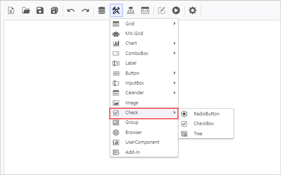Image resolution: width=281 pixels, height=175 pixels.
Task: Click the Calendar 24 icon
Action: pyautogui.click(x=116, y=93)
